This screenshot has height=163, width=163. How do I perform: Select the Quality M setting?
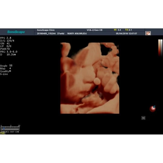(5, 71)
